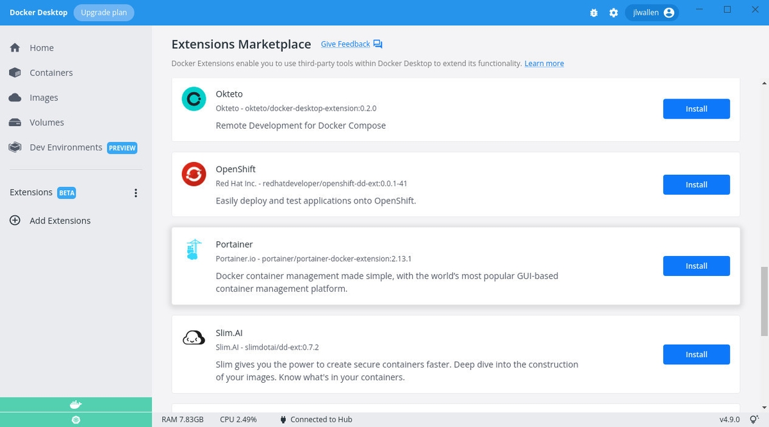The width and height of the screenshot is (769, 427).
Task: Click the Upgrade plan button
Action: tap(103, 13)
